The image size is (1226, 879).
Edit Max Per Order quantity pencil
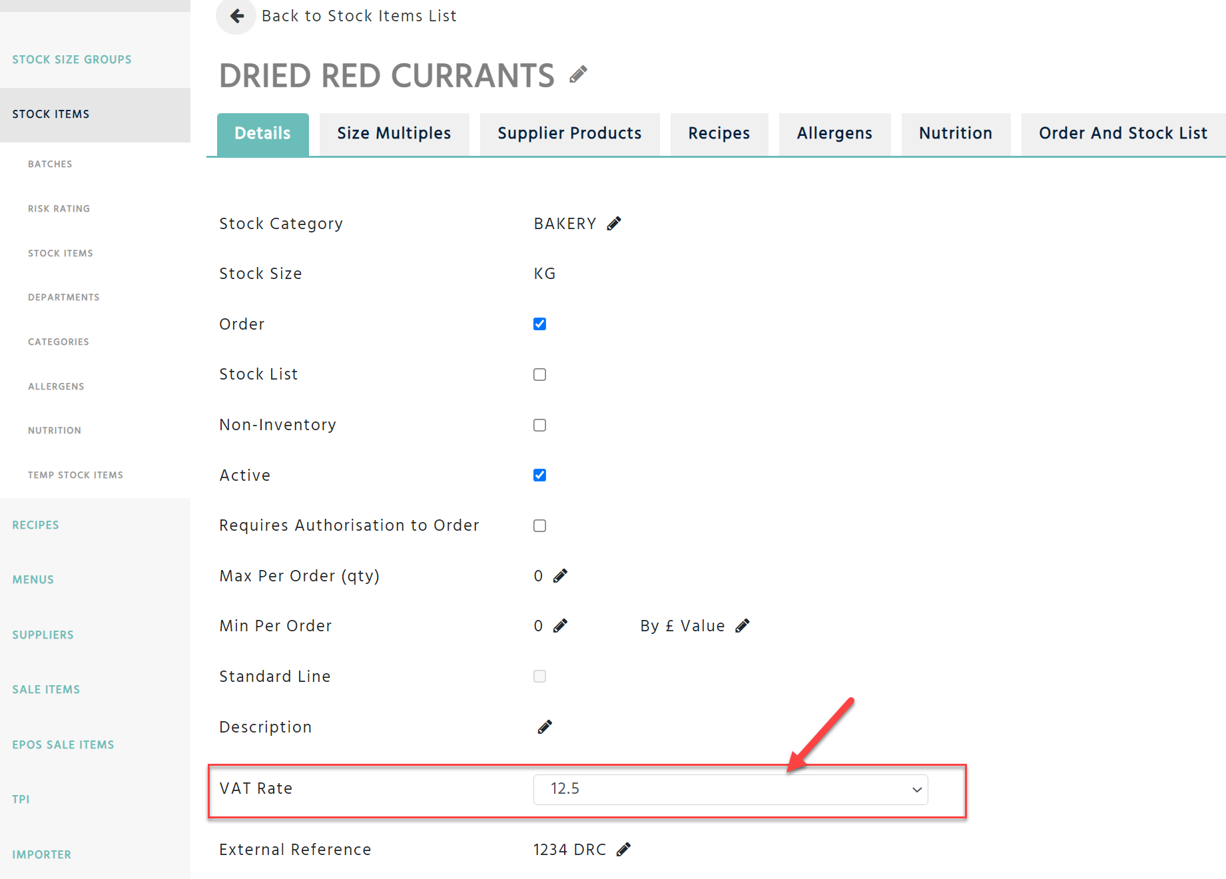tap(561, 576)
